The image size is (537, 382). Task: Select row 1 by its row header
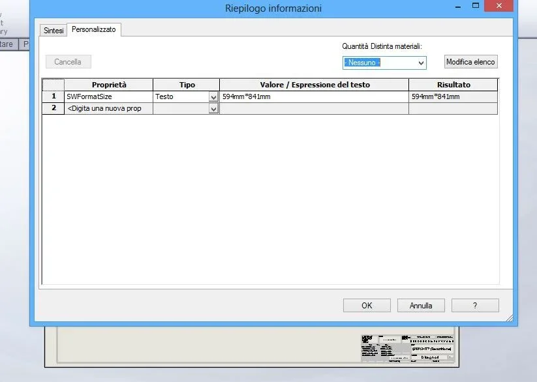point(54,96)
